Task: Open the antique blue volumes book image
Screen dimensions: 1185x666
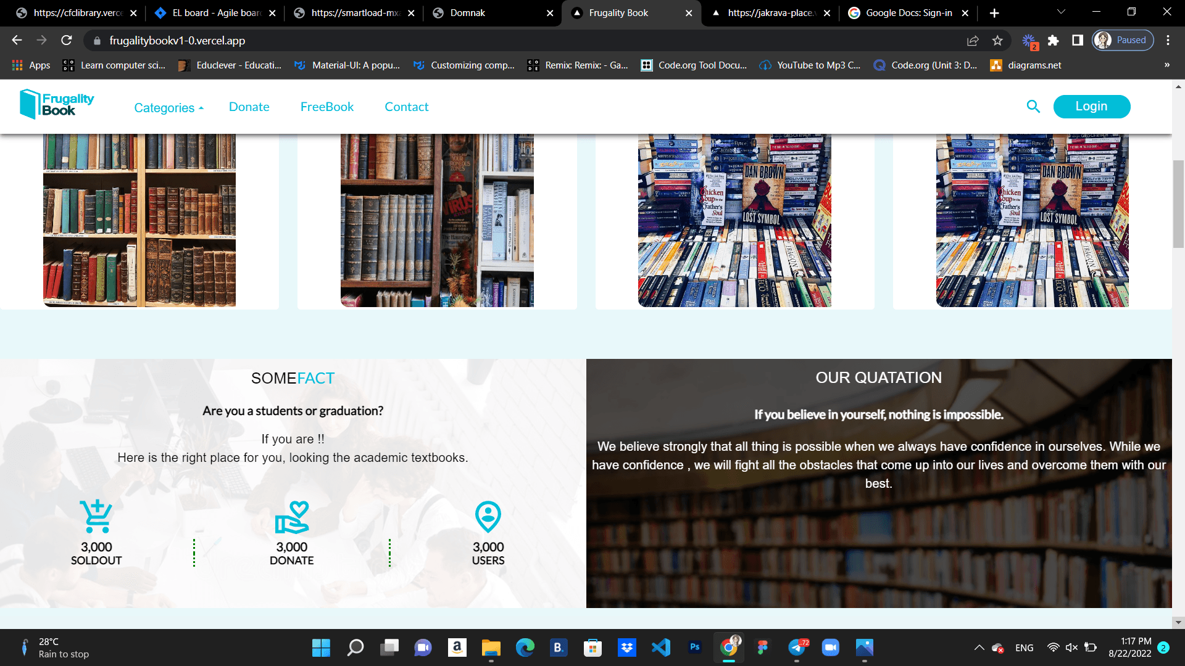Action: 437,220
